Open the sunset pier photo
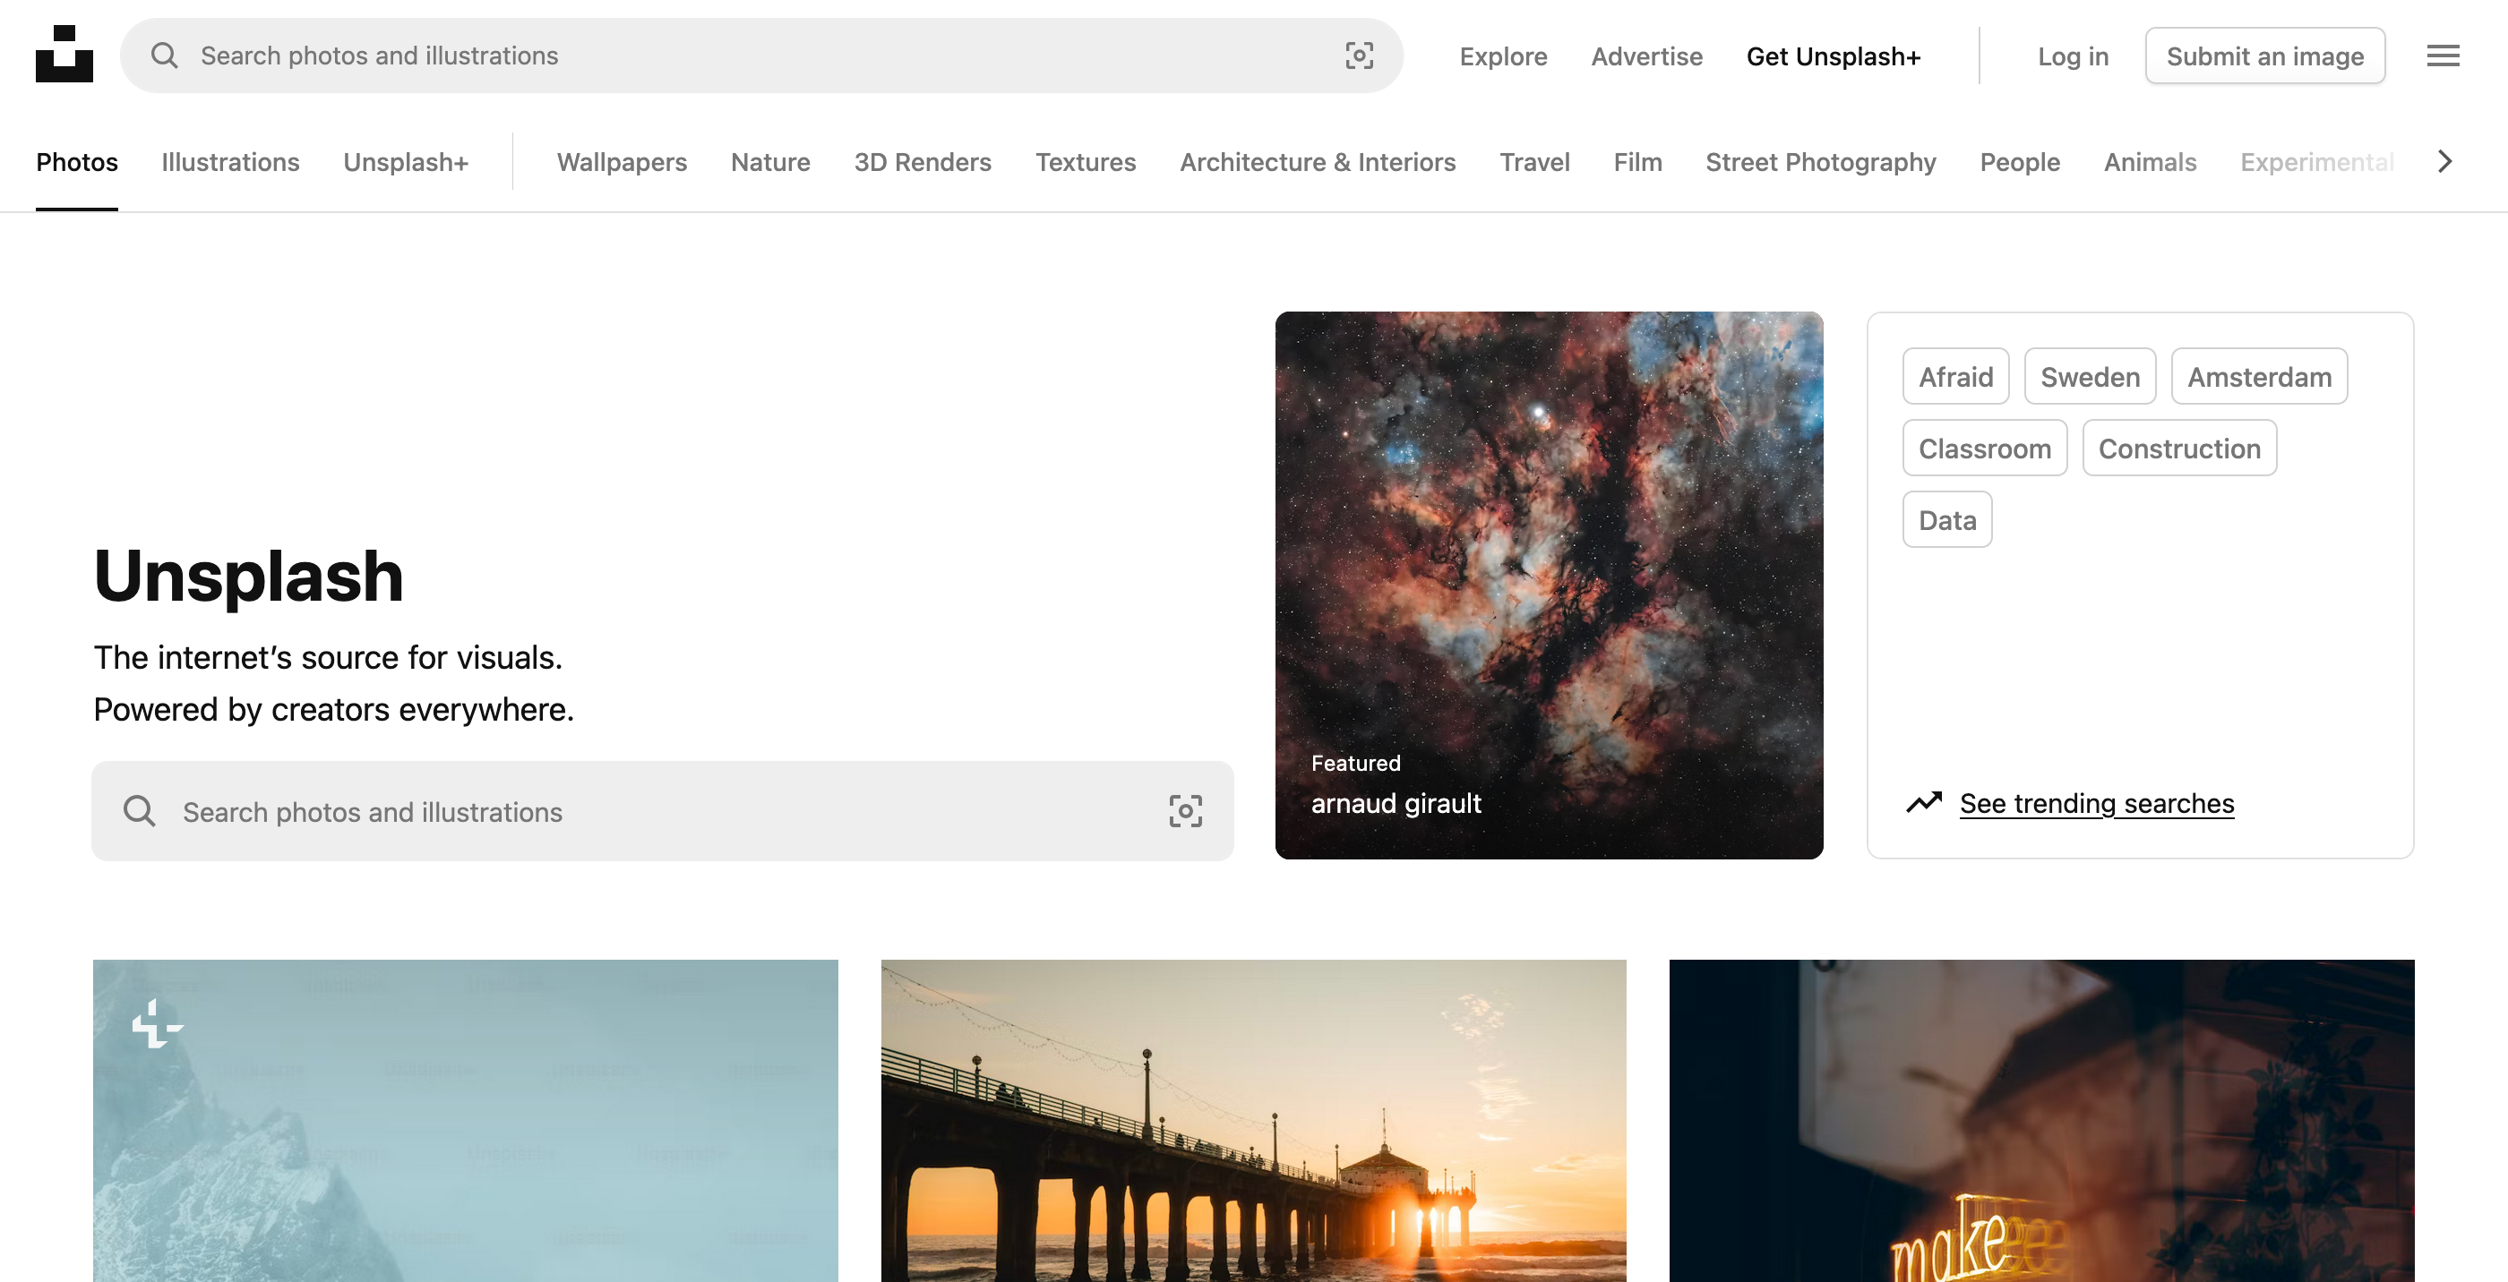 coord(1254,1121)
